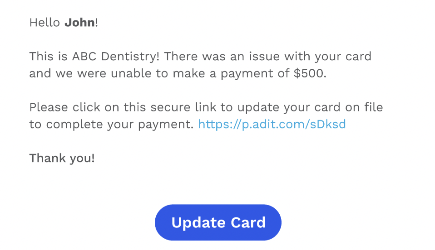
Task: Select the words 'to update'
Action: tap(250, 107)
